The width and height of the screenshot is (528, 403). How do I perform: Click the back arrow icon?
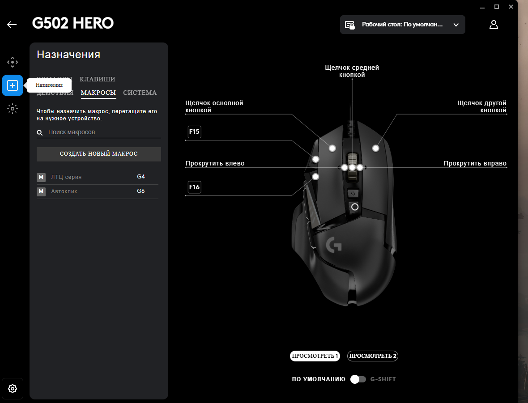point(12,25)
